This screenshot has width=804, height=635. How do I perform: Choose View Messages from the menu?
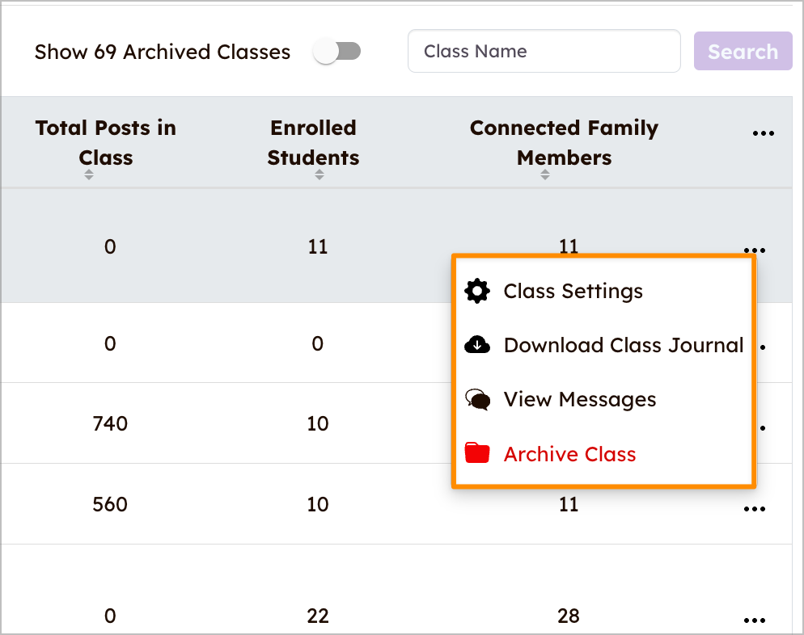[579, 399]
